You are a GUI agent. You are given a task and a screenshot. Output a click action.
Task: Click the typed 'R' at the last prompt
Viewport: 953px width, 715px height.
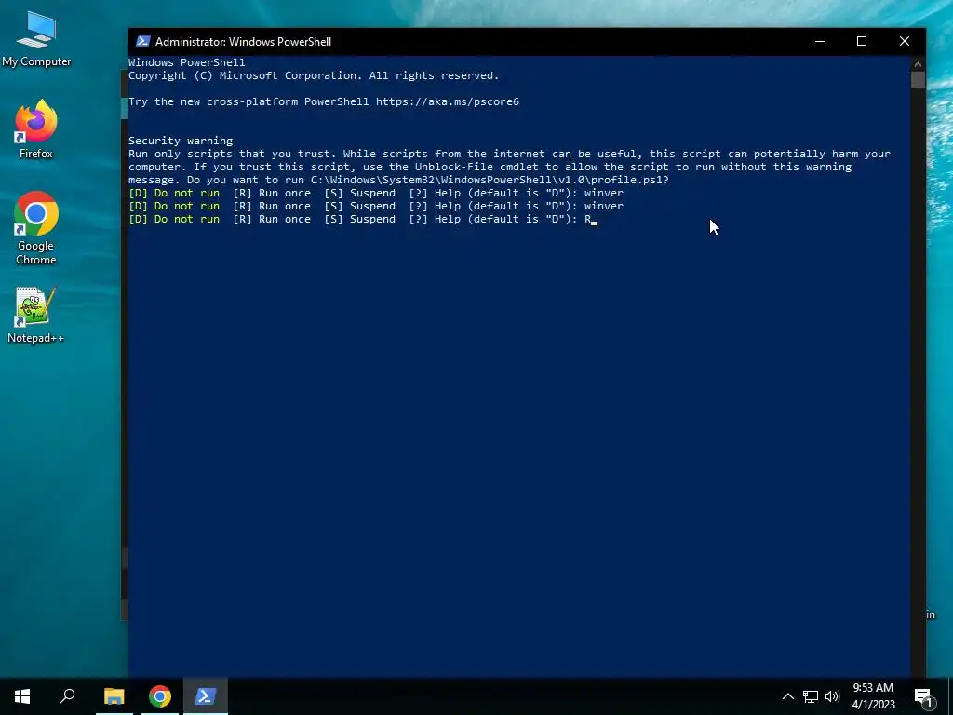pos(588,219)
